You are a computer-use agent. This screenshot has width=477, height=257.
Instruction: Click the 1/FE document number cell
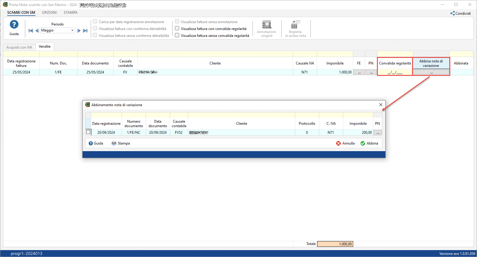(58, 72)
